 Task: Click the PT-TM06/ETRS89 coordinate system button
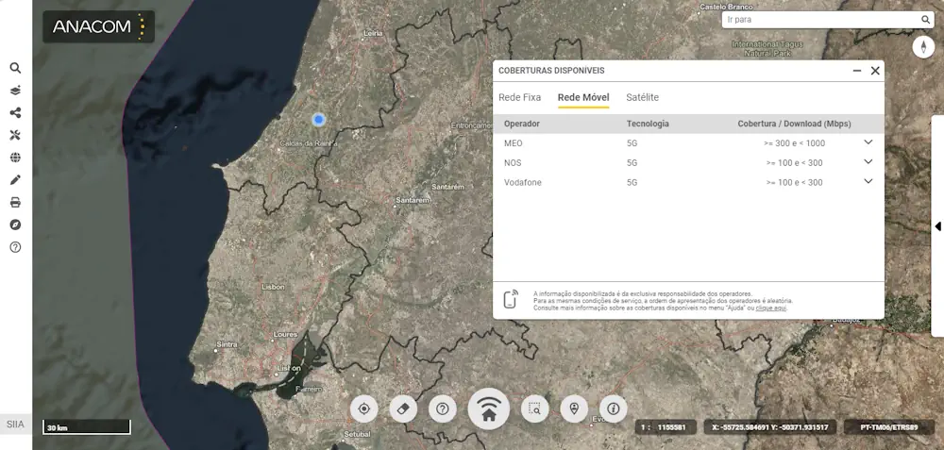[889, 427]
